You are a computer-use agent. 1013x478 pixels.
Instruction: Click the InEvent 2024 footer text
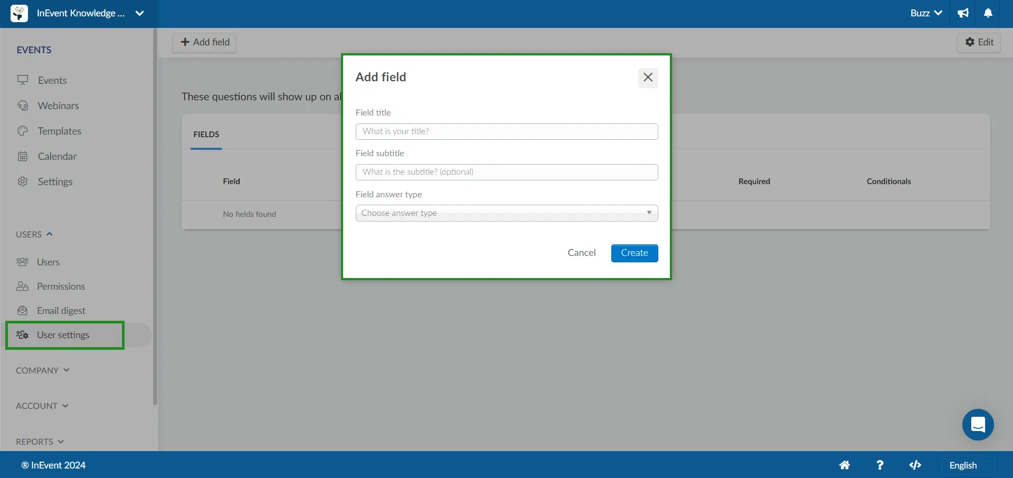tap(53, 465)
